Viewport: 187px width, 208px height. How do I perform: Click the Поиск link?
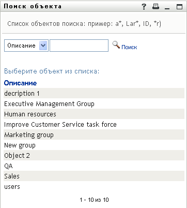pos(129,47)
